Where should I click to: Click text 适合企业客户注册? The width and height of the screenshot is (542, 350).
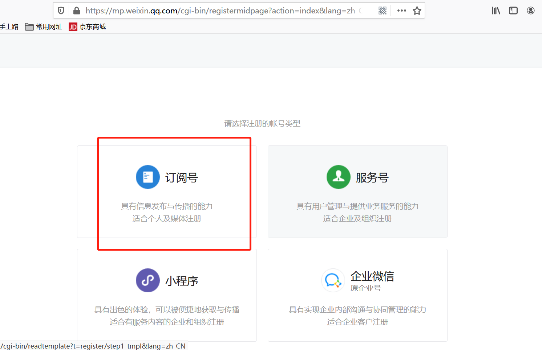(357, 322)
